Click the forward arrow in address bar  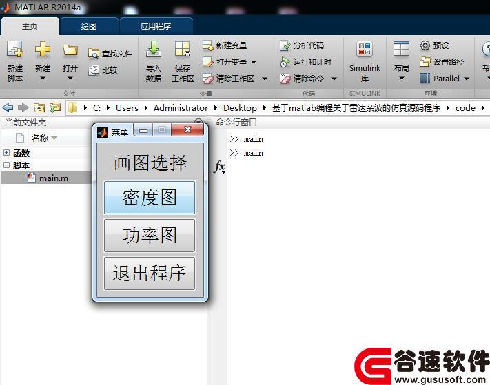[23, 107]
